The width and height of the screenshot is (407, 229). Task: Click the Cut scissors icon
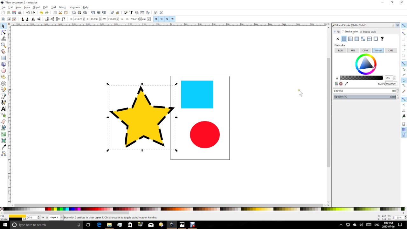point(60,13)
